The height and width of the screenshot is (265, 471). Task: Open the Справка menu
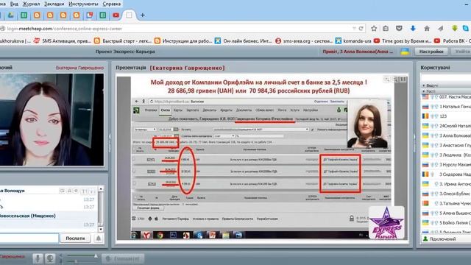pos(111,4)
